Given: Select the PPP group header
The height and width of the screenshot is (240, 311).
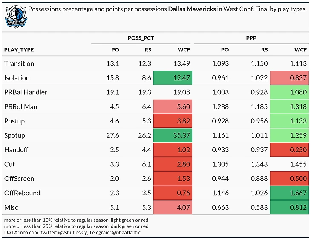Looking at the screenshot, I should (x=251, y=38).
